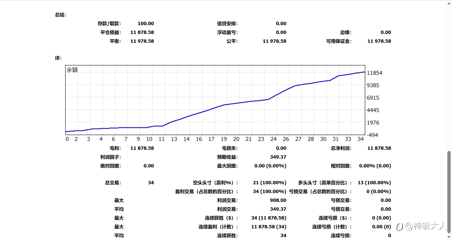The width and height of the screenshot is (452, 240).
Task: Select the 34 (100.00%) value
Action: click(x=270, y=192)
